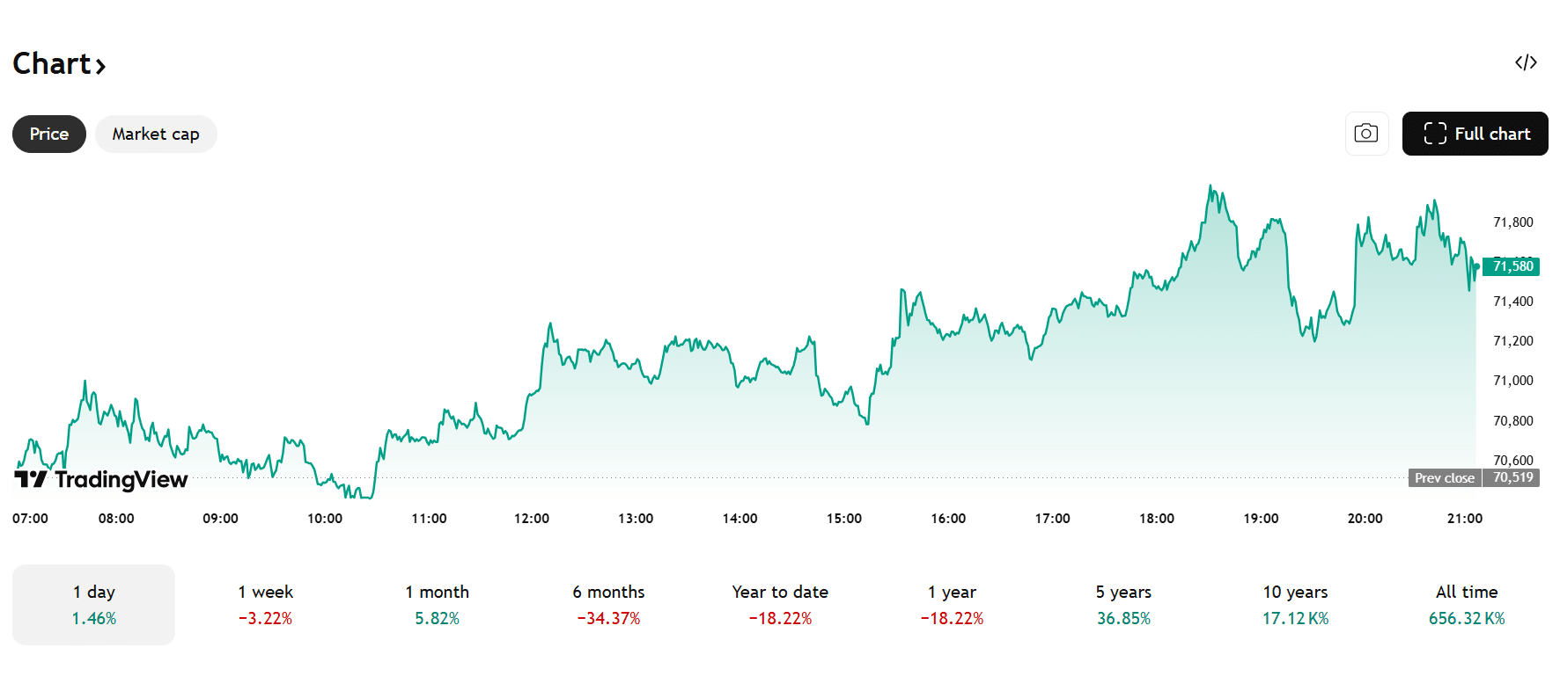Select the 1 day range

click(x=94, y=605)
